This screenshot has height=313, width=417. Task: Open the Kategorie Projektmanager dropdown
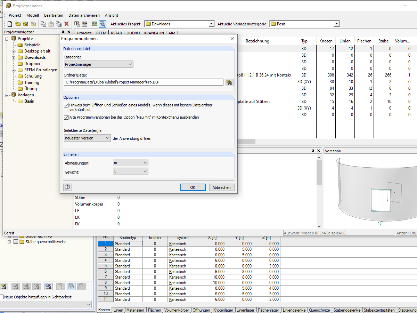pyautogui.click(x=99, y=64)
